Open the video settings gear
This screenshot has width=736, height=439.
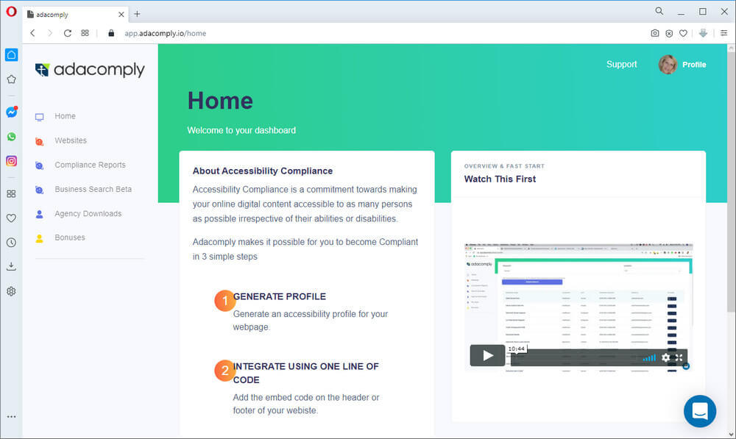click(666, 357)
